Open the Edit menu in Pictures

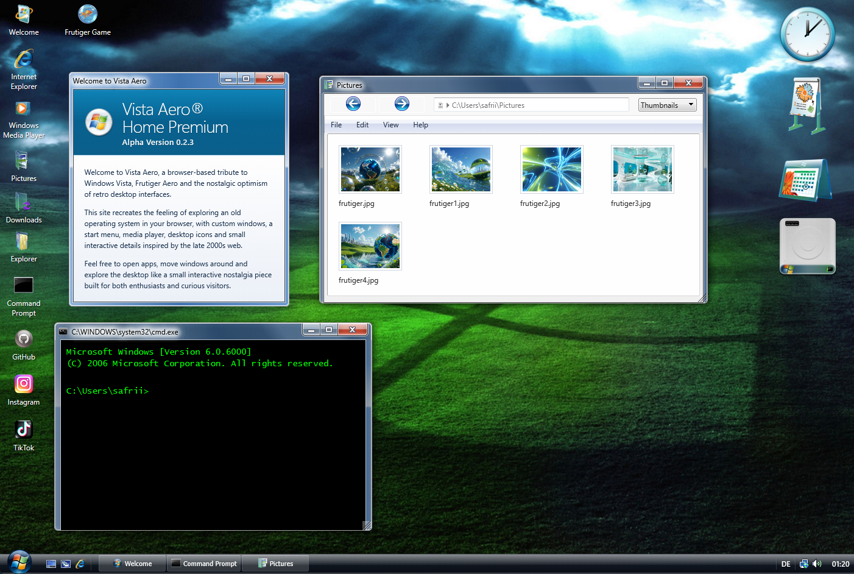click(362, 125)
